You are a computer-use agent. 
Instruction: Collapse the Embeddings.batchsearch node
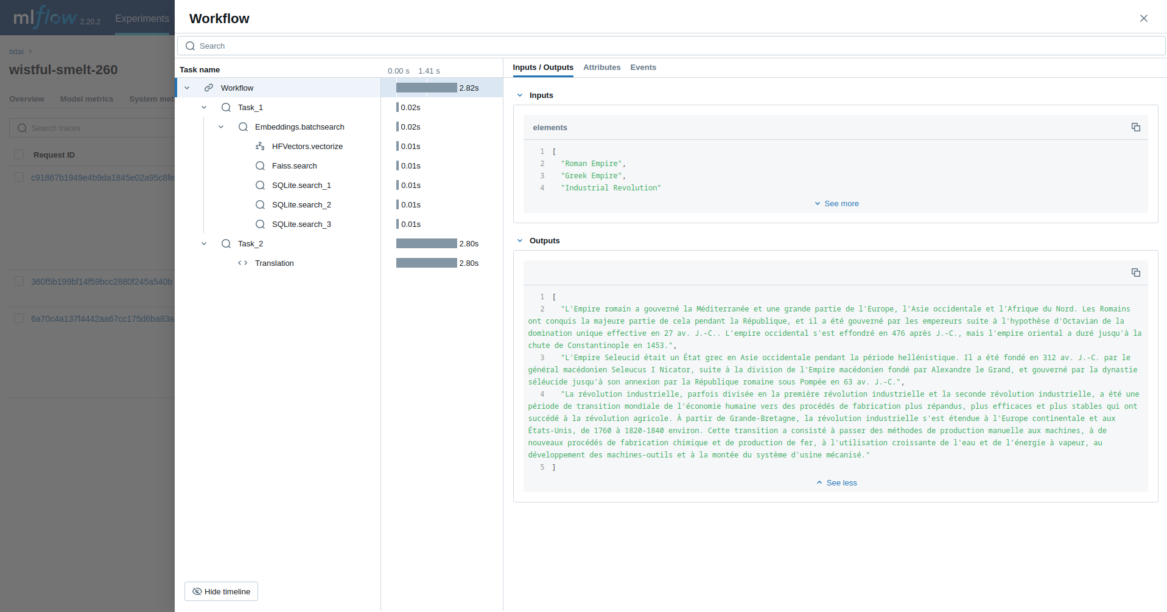[x=221, y=127]
